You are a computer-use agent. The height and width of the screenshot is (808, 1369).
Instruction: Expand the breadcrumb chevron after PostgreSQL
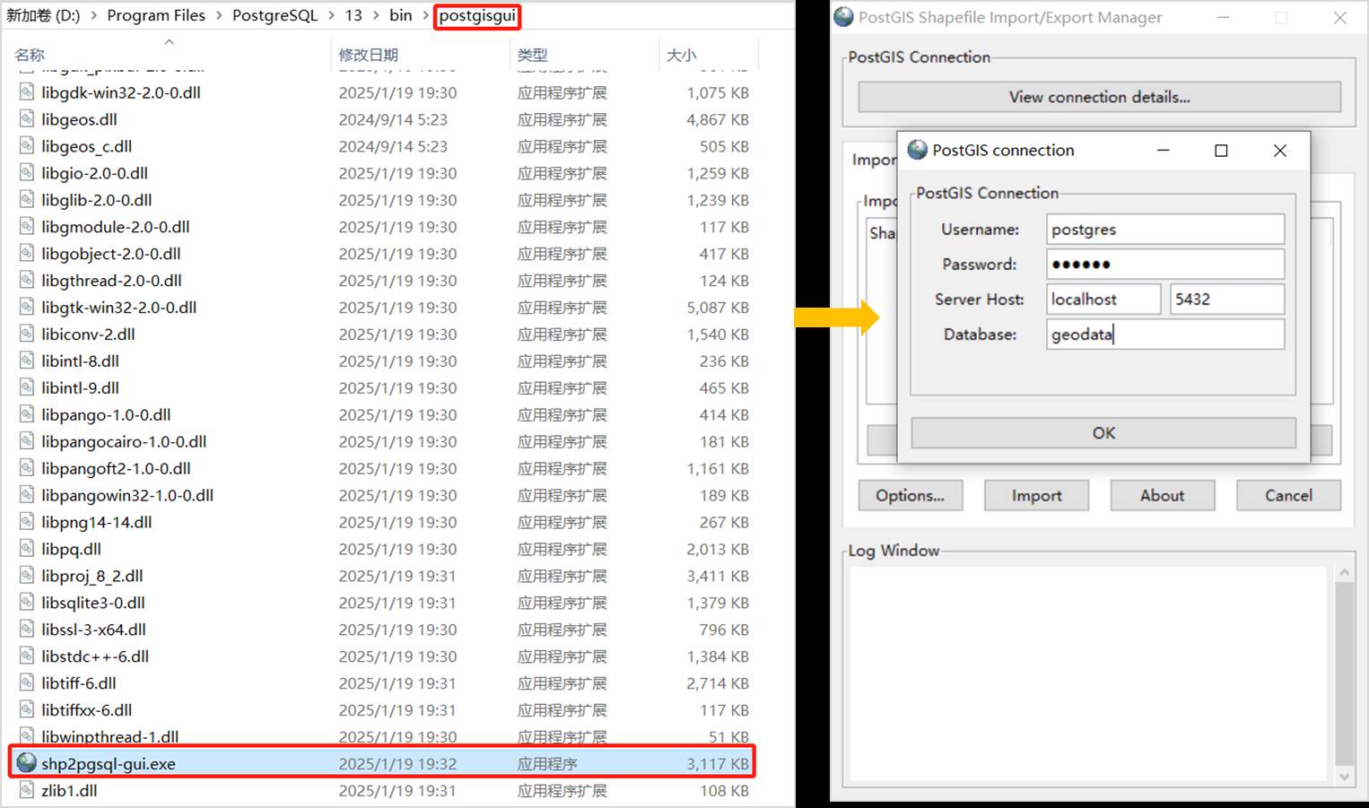tap(331, 16)
